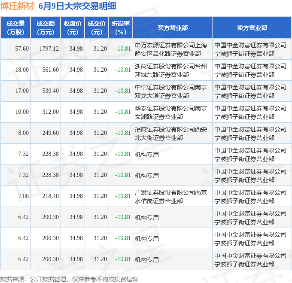Screen dimensions: 292x283
Task: Click the 成交额(万元) column header
Action: [46, 28]
